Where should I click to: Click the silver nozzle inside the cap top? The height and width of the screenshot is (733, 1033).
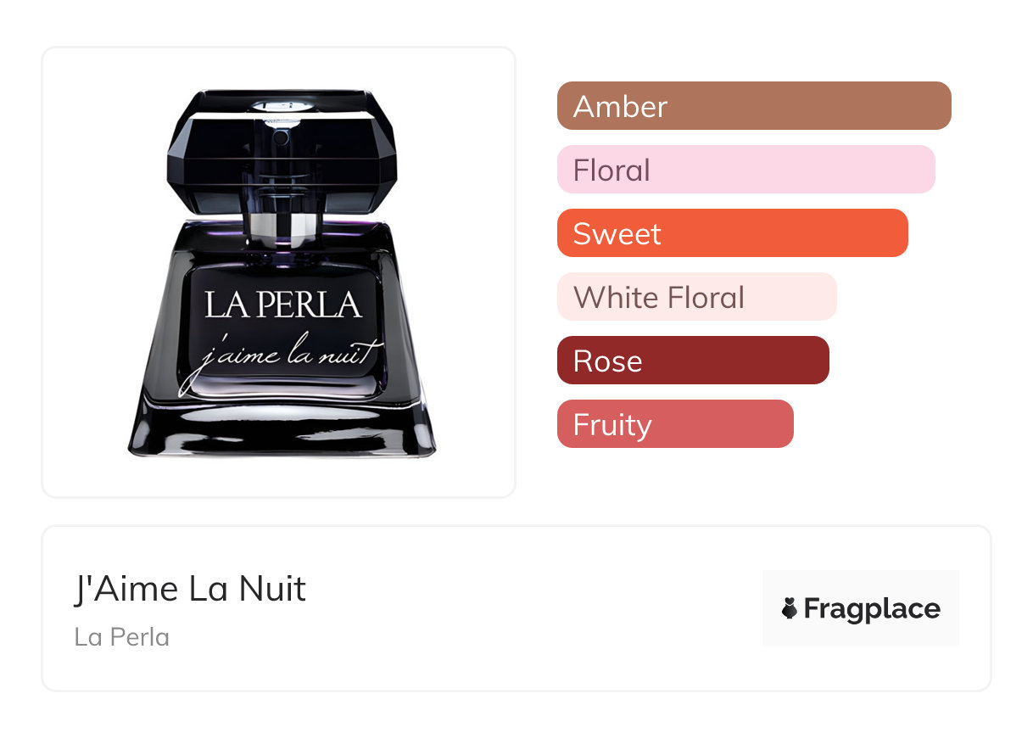click(x=282, y=108)
